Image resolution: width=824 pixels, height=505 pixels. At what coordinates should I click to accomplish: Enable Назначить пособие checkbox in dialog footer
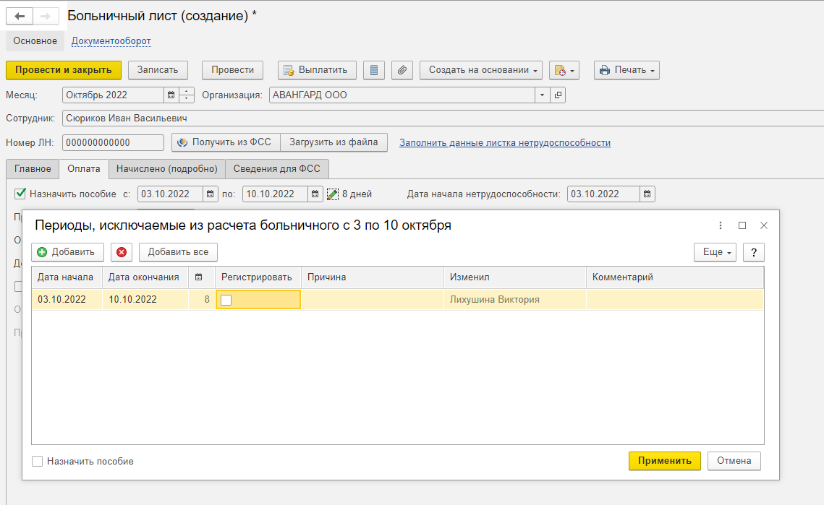point(38,461)
